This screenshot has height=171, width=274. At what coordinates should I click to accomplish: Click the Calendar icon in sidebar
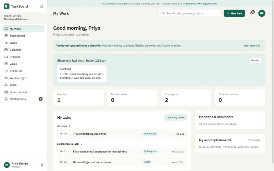[6, 50]
